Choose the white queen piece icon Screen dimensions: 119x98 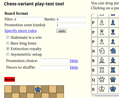pyautogui.click(x=102, y=79)
